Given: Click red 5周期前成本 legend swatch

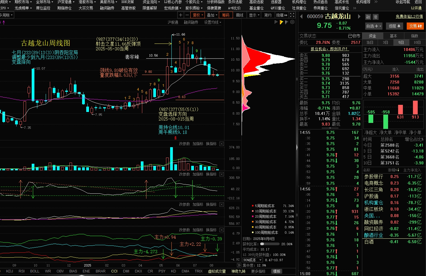Looking at the screenshot, I should coord(253,206).
